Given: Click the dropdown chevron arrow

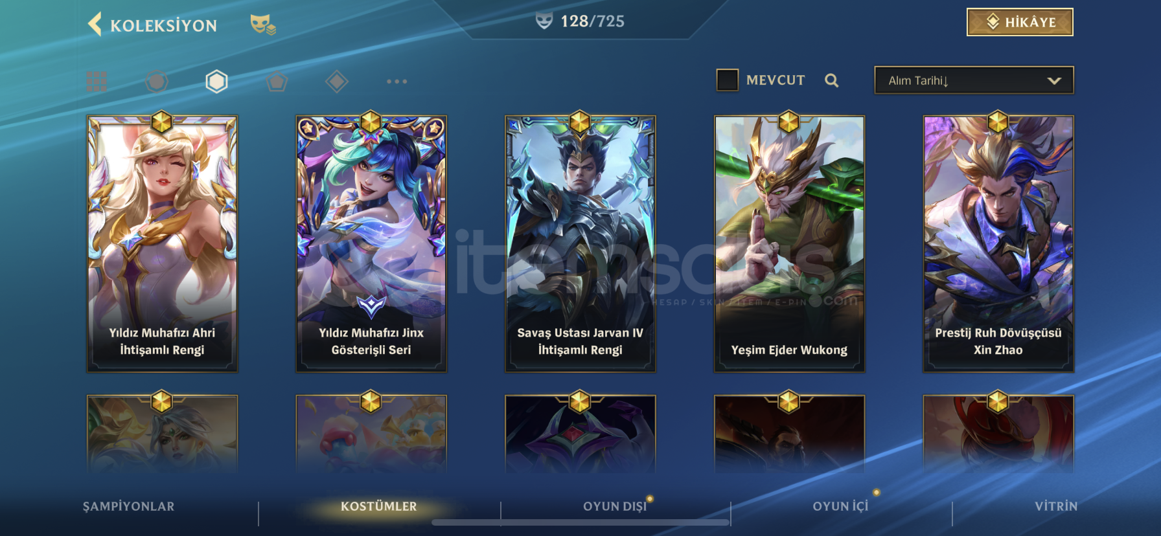Looking at the screenshot, I should point(1054,81).
